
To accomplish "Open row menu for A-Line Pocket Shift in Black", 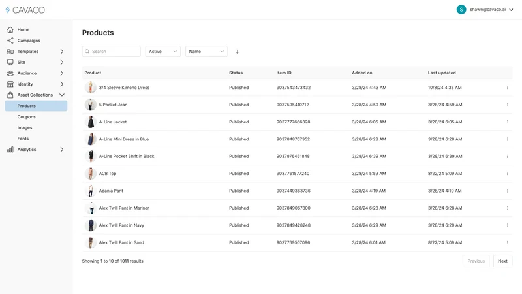I will pos(508,156).
